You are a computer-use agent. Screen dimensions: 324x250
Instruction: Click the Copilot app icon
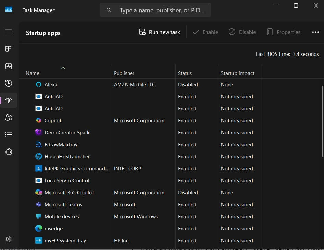click(39, 120)
